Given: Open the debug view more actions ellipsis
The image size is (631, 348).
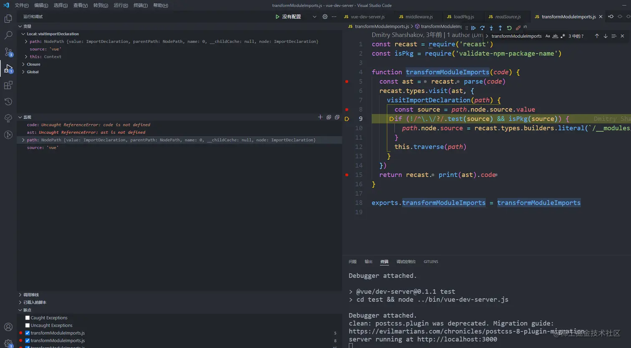Looking at the screenshot, I should tap(334, 17).
